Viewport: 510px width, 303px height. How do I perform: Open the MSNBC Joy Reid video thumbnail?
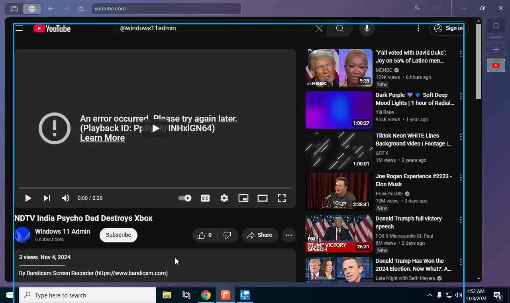[x=339, y=68]
